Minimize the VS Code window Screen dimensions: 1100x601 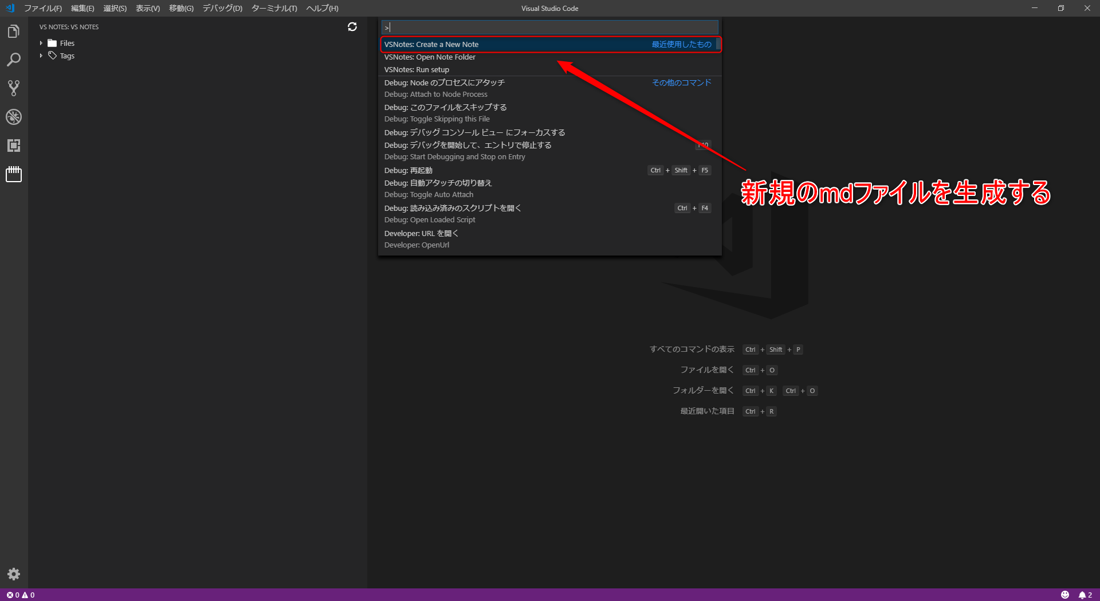click(x=1035, y=8)
